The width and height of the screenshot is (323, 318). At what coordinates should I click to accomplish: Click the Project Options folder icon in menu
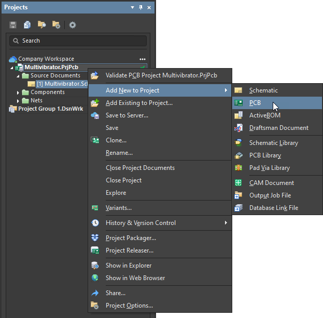(x=95, y=306)
